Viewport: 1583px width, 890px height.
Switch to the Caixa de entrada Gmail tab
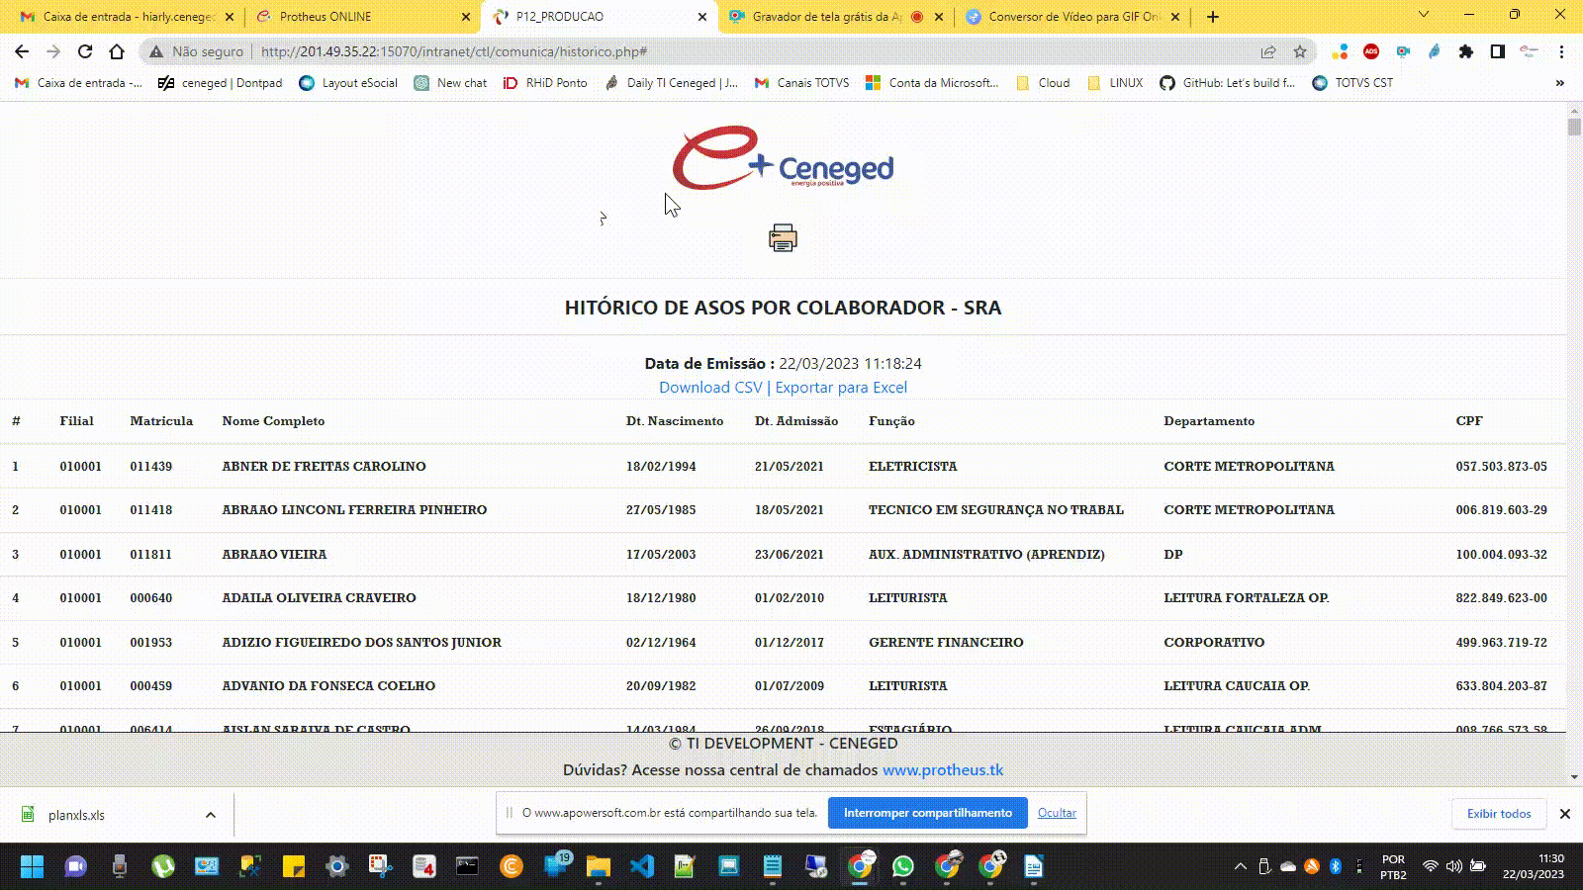pos(128,17)
